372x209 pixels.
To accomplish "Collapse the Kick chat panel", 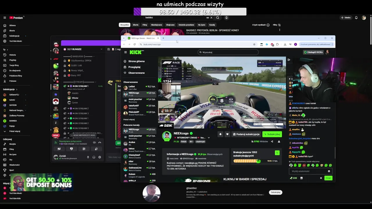I will tap(289, 60).
